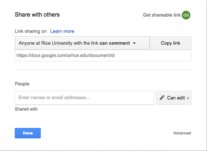Click the "Get shareable link" text

tap(162, 15)
